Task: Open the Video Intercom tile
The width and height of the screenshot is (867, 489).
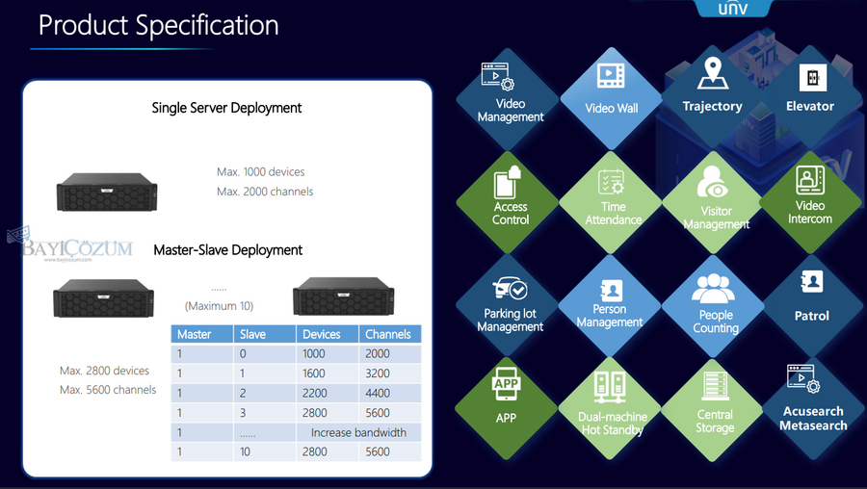Action: 810,197
